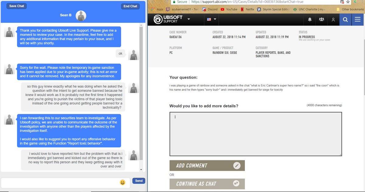Open the user account profile icon

point(333,20)
